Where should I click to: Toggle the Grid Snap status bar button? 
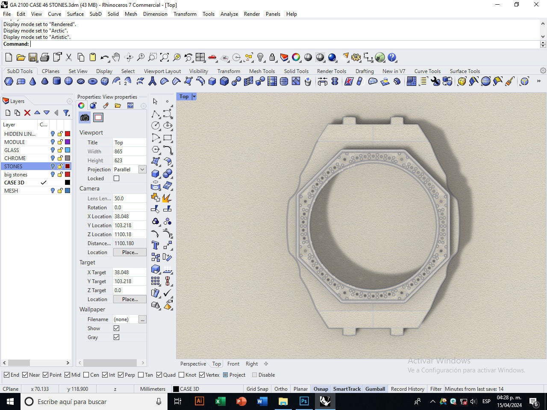pyautogui.click(x=257, y=389)
